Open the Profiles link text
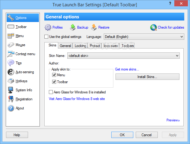 click(x=58, y=27)
